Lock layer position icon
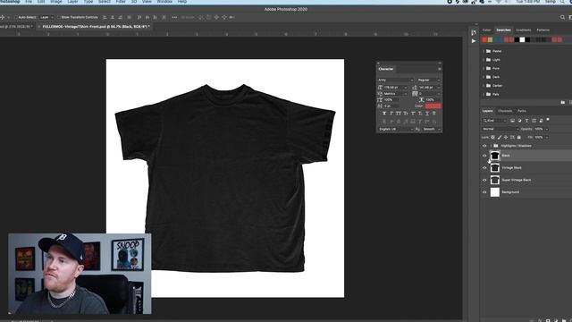Viewport: 572px width, 322px height. pos(506,137)
